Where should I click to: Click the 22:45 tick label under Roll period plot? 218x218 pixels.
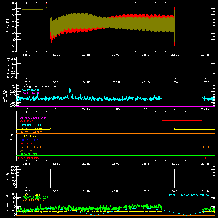pyautogui.click(x=86, y=82)
